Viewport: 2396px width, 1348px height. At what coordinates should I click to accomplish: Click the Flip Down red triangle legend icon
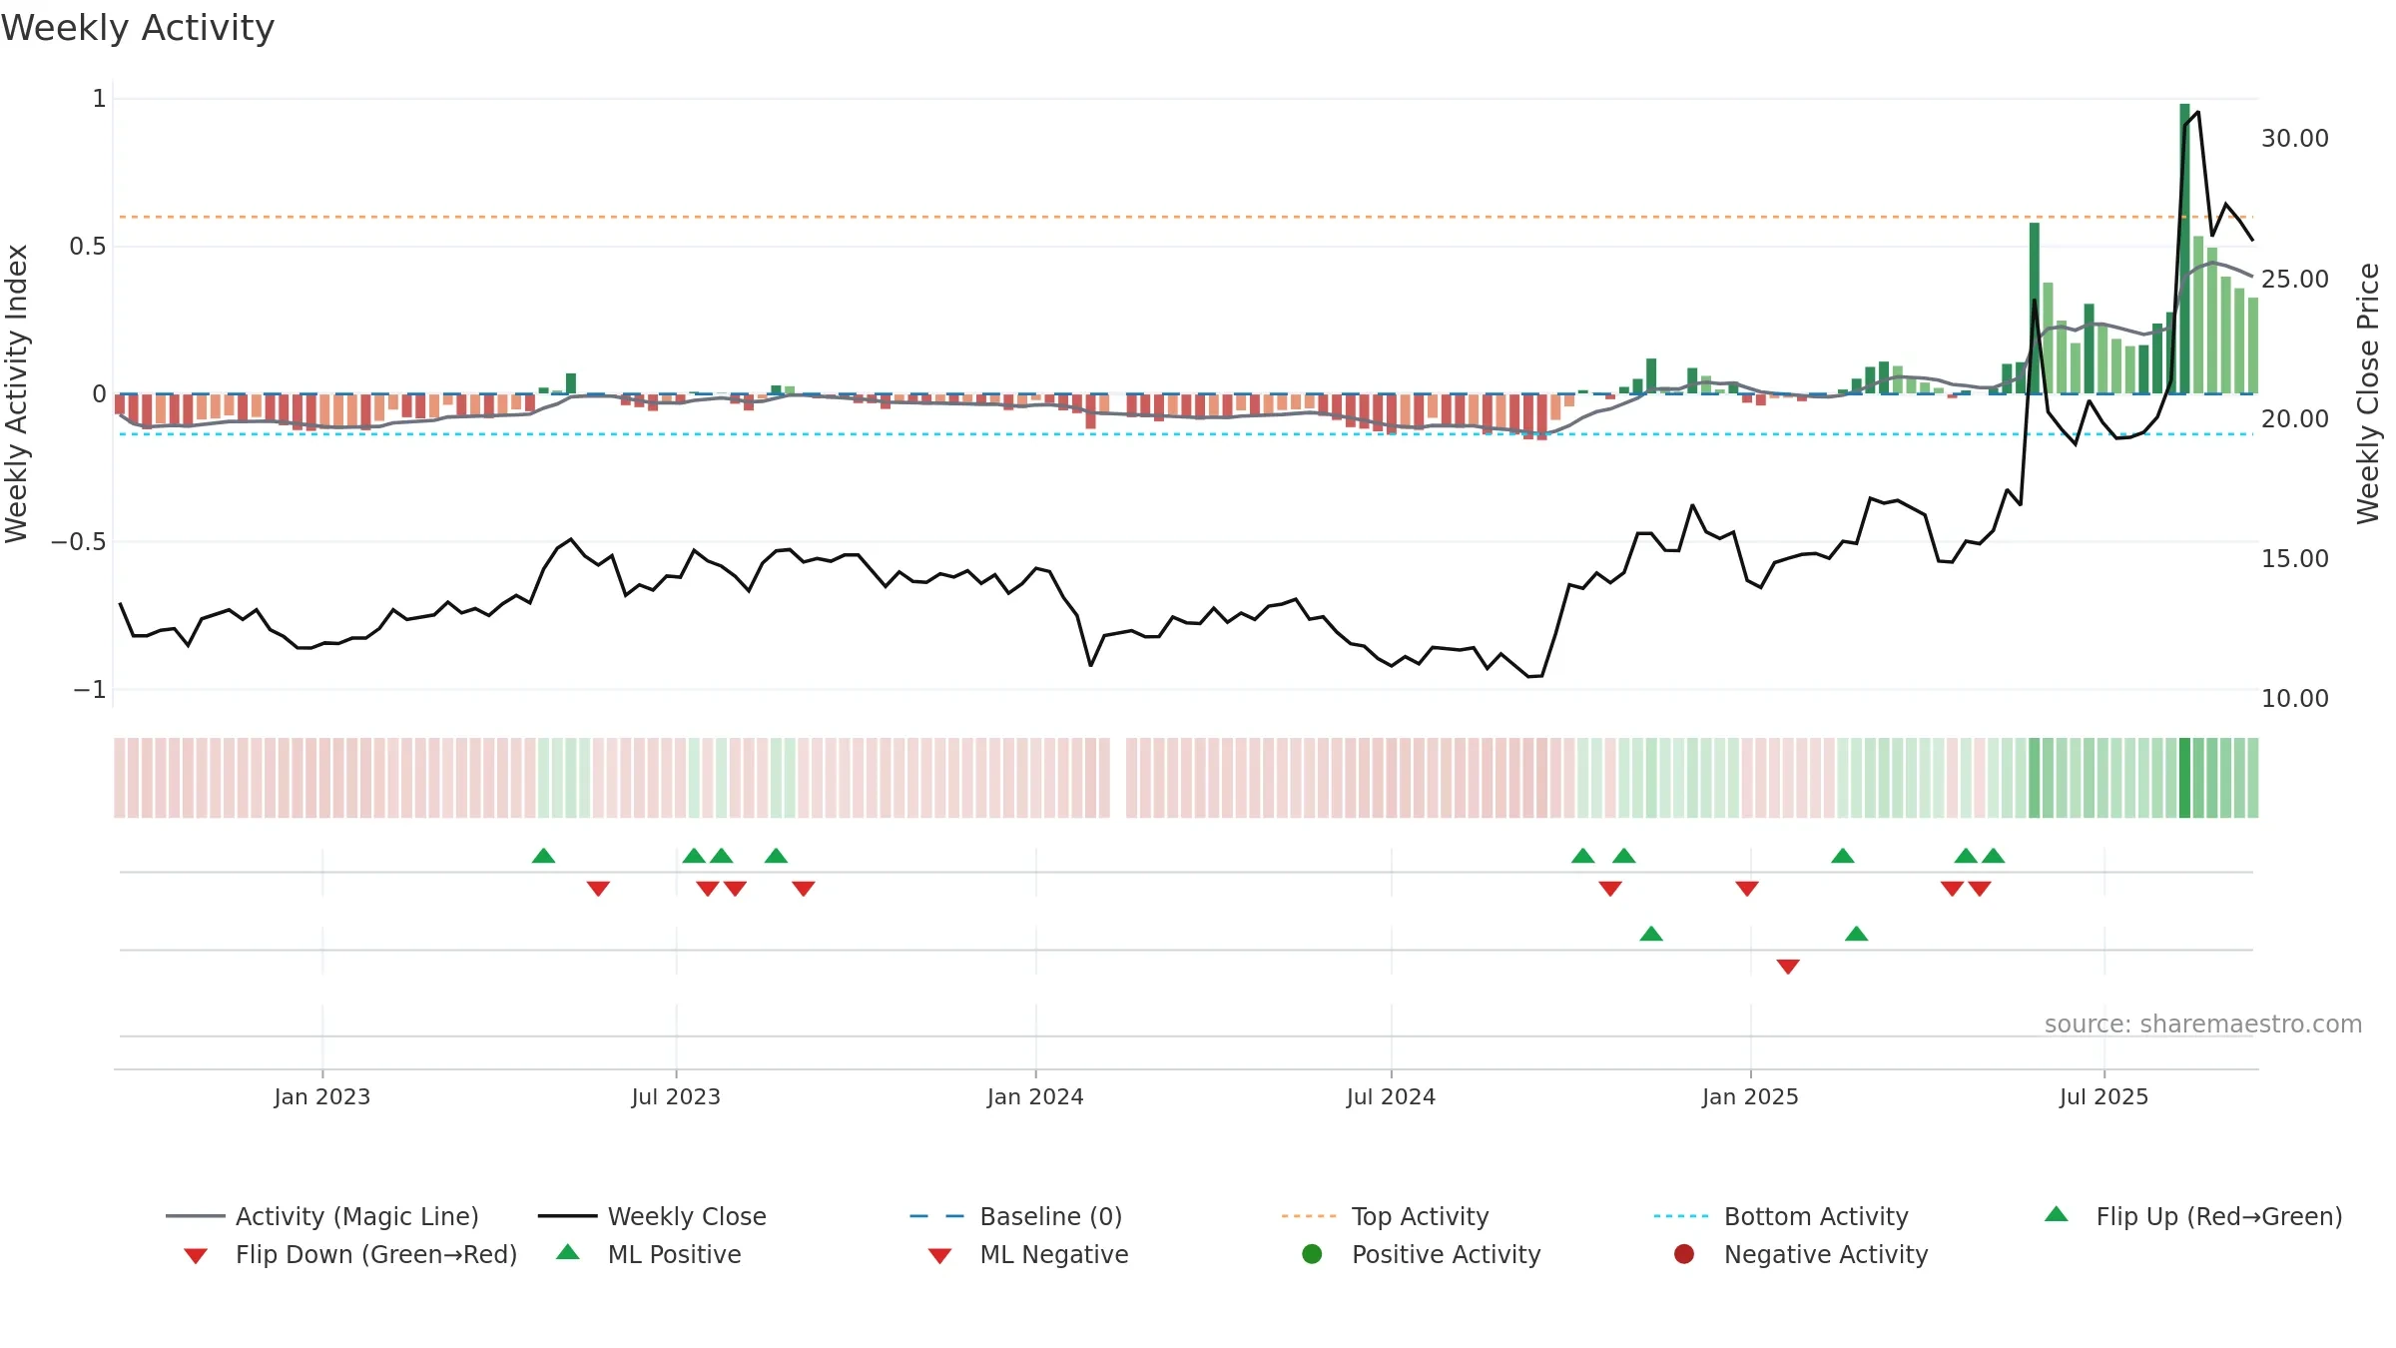tap(196, 1256)
